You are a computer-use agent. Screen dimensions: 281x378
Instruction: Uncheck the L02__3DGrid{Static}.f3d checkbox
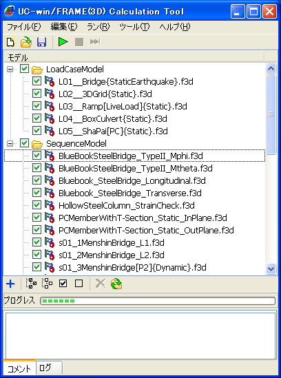37,93
